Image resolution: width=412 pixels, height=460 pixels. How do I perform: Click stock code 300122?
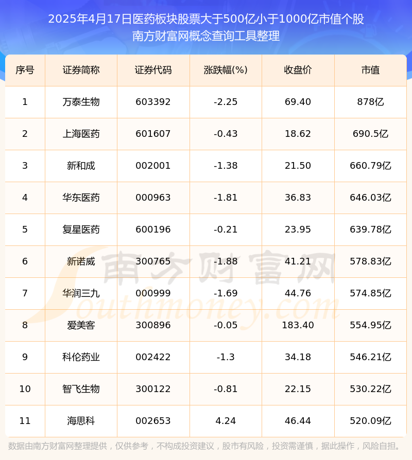pyautogui.click(x=153, y=389)
